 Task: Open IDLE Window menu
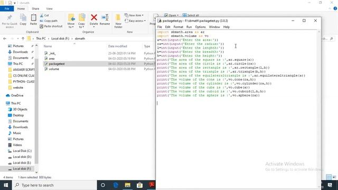coord(214,27)
